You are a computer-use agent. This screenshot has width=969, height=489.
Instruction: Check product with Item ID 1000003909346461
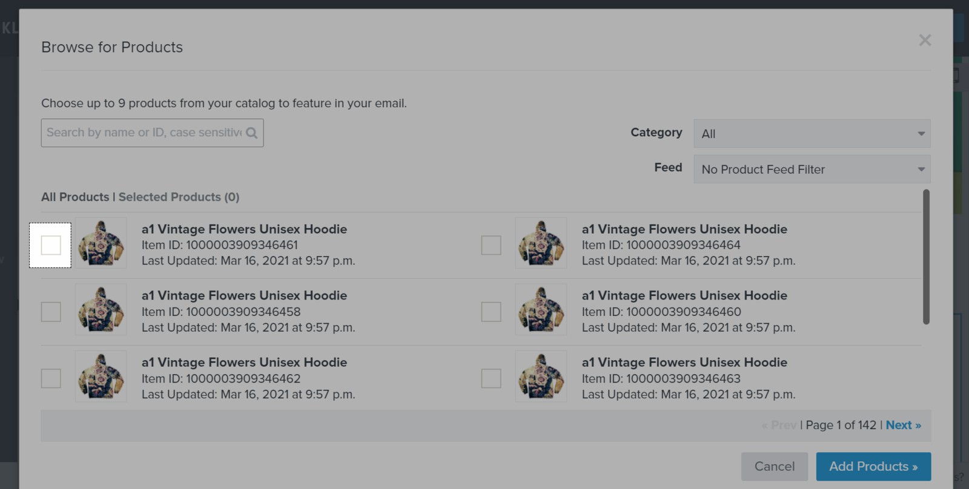click(x=50, y=244)
